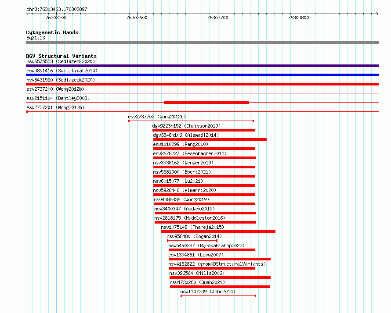391x313 pixels.
Task: Select nsv5926446 (Almarri2020) label
Action: point(185,190)
